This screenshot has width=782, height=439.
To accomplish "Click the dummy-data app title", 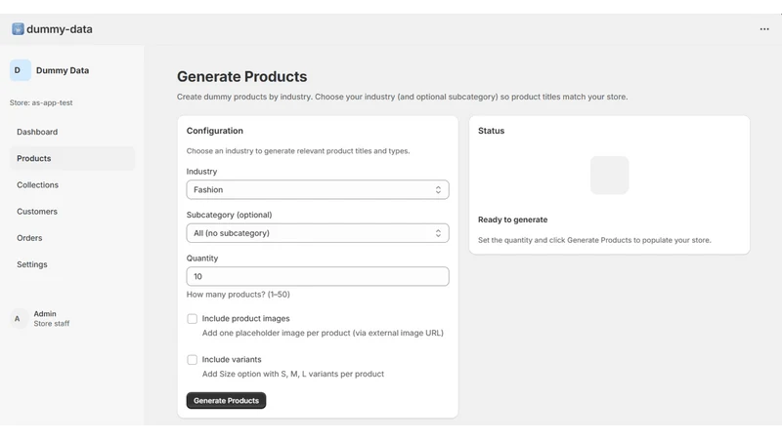I will [x=60, y=29].
